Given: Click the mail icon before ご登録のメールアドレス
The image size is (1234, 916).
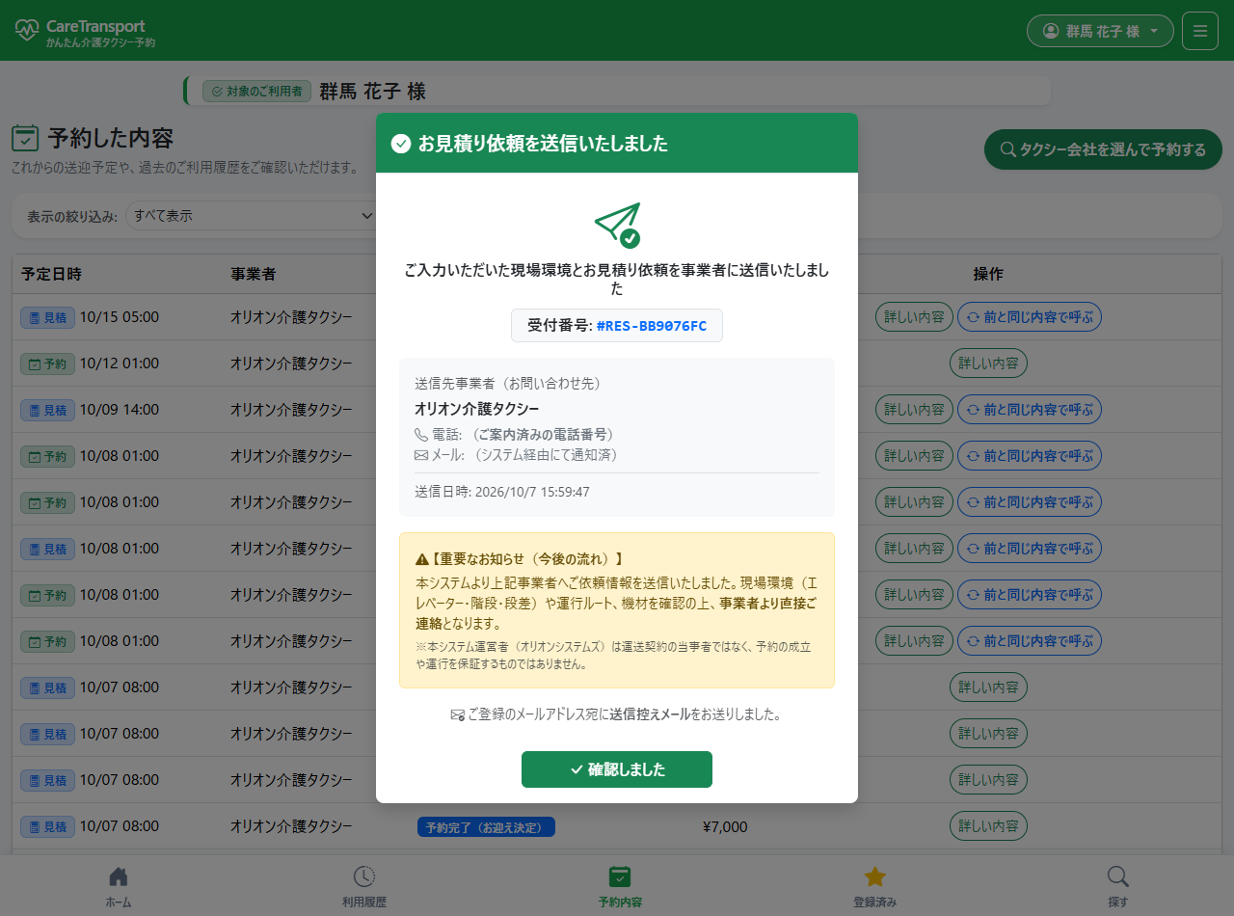Looking at the screenshot, I should [458, 715].
